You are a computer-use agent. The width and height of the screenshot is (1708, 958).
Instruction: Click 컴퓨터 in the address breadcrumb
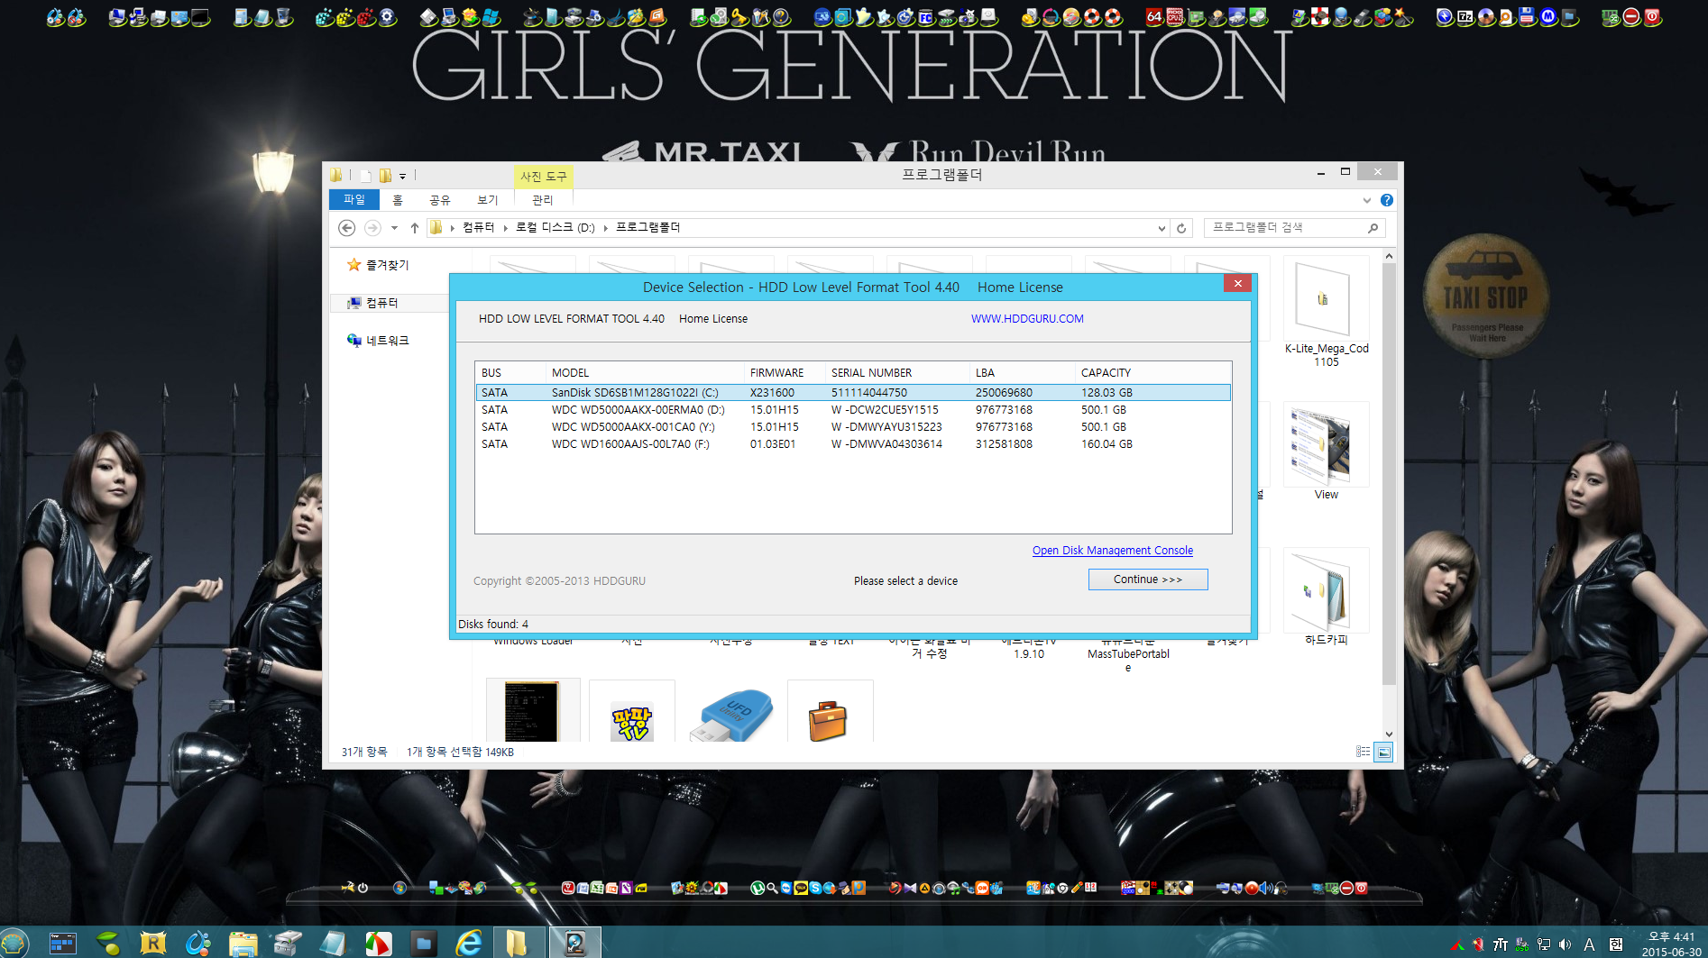coord(478,228)
